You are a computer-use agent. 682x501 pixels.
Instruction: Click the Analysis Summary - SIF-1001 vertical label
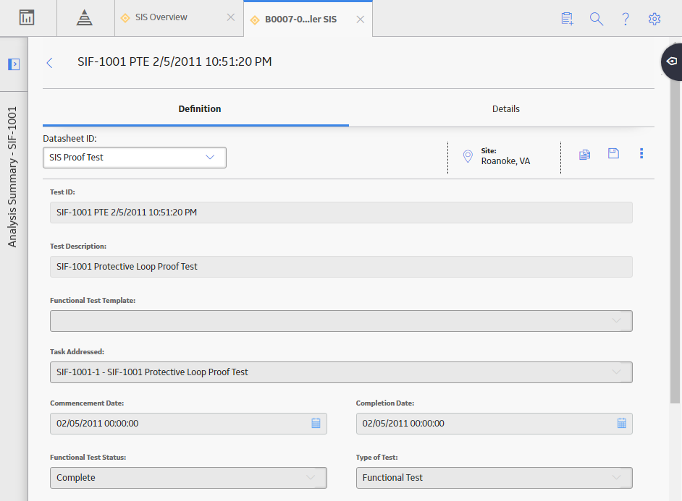coord(12,177)
